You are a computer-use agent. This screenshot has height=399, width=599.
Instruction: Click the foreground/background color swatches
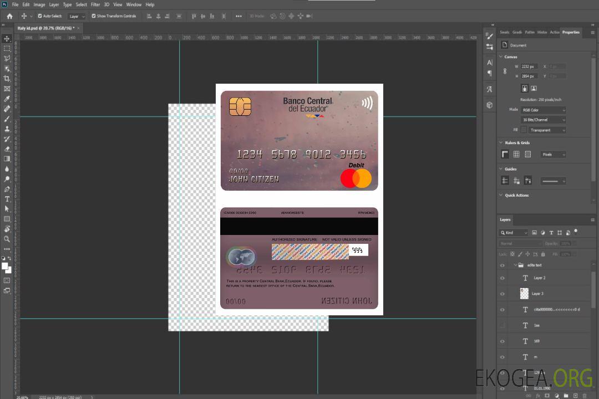pyautogui.click(x=7, y=268)
